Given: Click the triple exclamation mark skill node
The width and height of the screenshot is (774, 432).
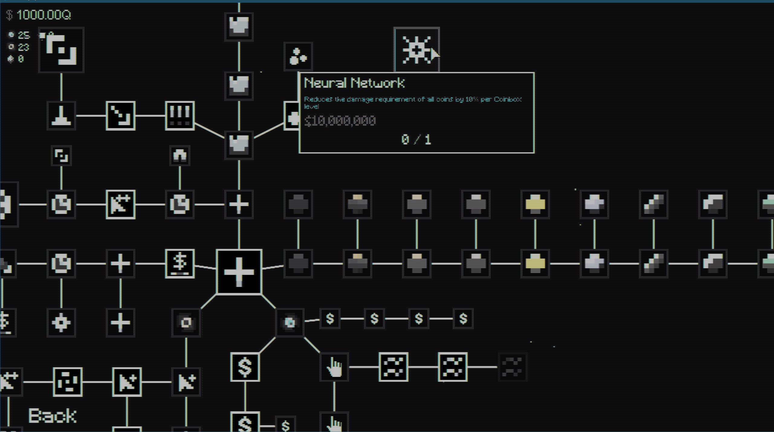Looking at the screenshot, I should 179,116.
